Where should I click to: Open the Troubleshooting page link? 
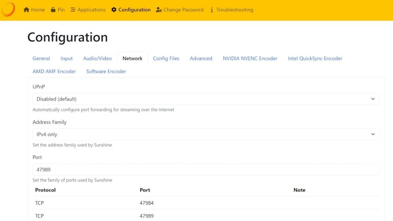pyautogui.click(x=235, y=10)
